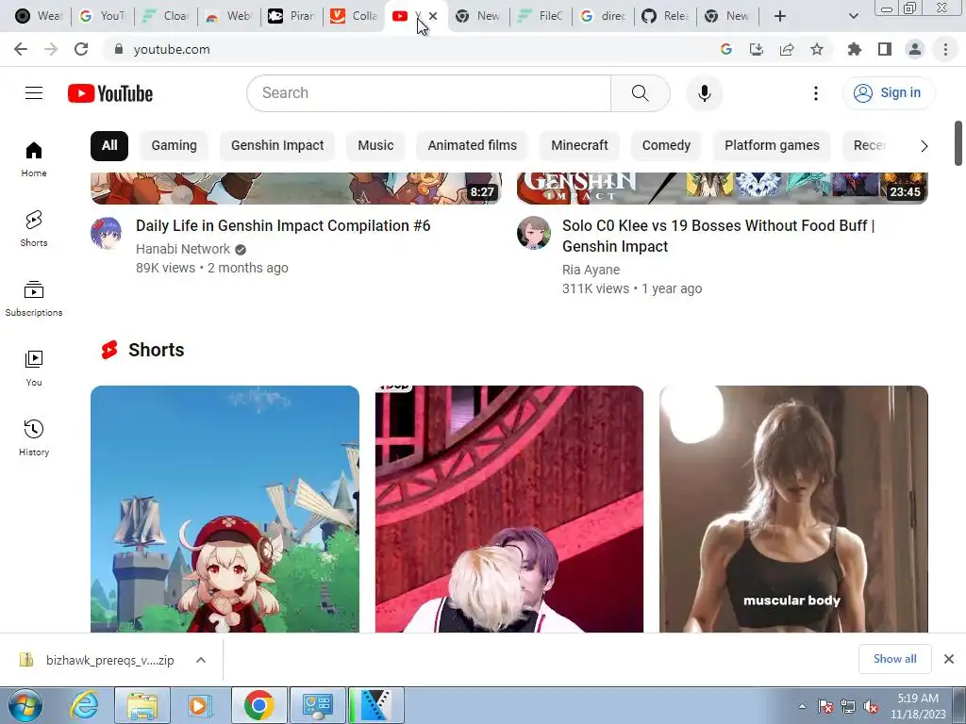Toggle the Chrome side panel

click(885, 49)
